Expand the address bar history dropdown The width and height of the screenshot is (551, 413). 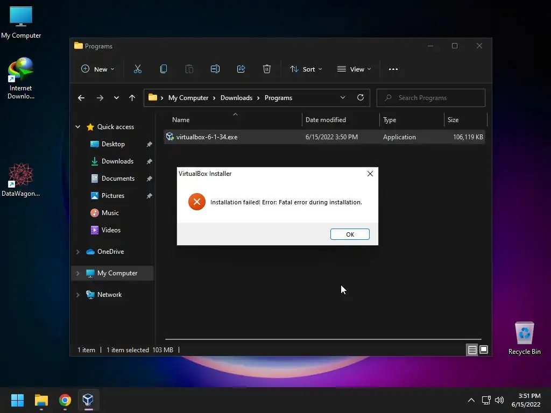click(343, 98)
